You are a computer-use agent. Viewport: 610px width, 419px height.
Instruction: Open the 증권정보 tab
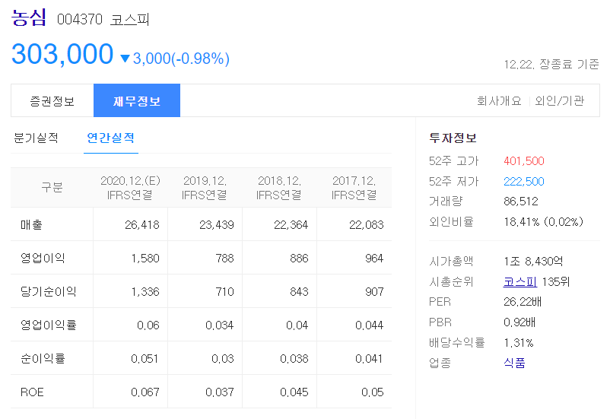[52, 101]
